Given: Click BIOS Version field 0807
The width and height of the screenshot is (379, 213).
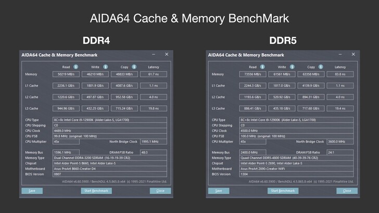Looking at the screenshot, I should [x=110, y=174].
